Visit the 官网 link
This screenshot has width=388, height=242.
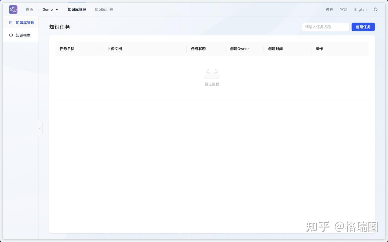pos(343,9)
